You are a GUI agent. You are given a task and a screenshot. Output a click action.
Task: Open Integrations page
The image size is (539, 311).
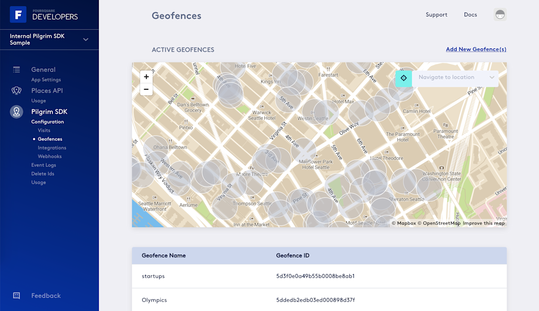pos(52,148)
